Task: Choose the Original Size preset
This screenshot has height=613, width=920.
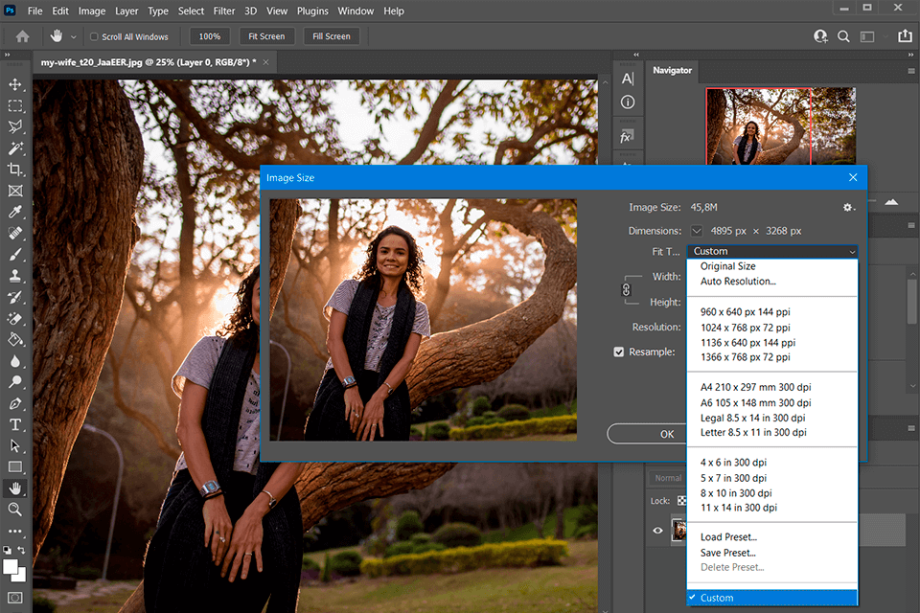Action: 772,266
